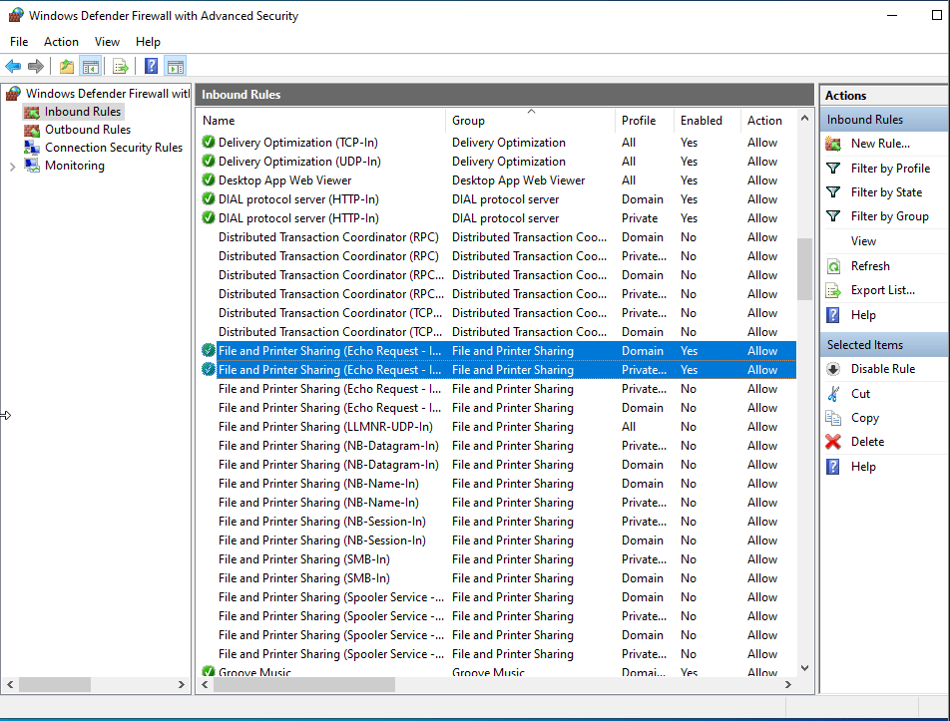Open the Action menu
950x721 pixels.
tap(61, 42)
